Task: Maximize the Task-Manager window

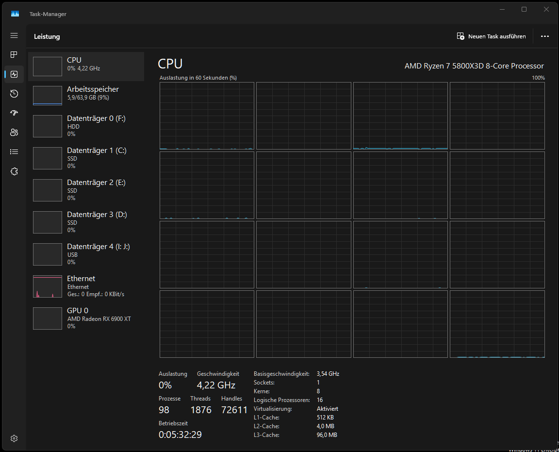Action: (x=524, y=9)
